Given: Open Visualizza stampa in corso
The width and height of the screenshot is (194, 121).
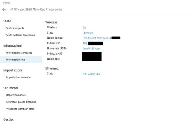Looking at the screenshot, I should click(x=20, y=109).
